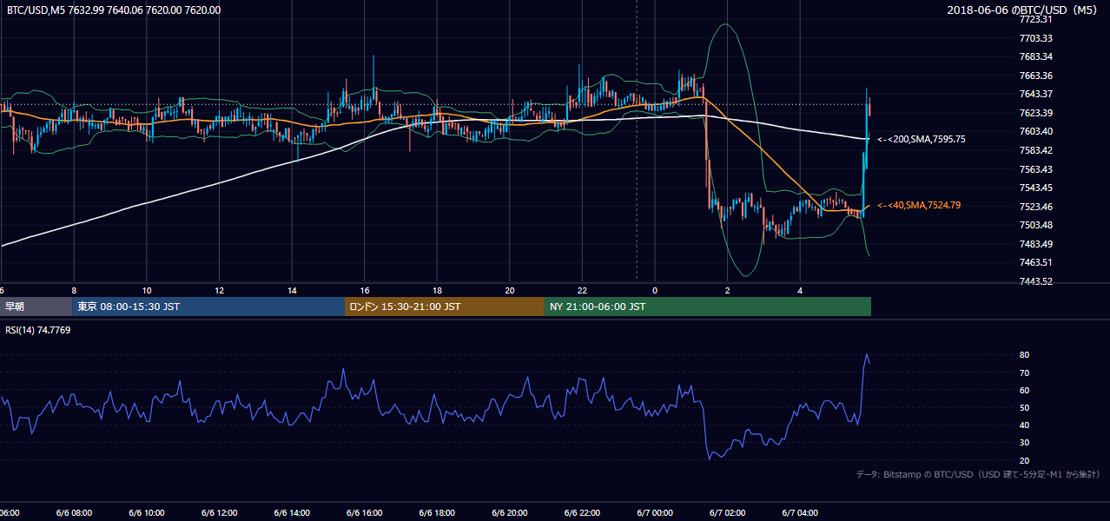
Task: Select the 早朝 session bar
Action: tap(36, 307)
